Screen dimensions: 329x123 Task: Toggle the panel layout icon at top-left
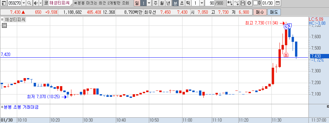[x=4, y=3]
